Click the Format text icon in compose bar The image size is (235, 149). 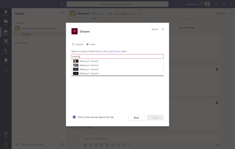coord(85,145)
